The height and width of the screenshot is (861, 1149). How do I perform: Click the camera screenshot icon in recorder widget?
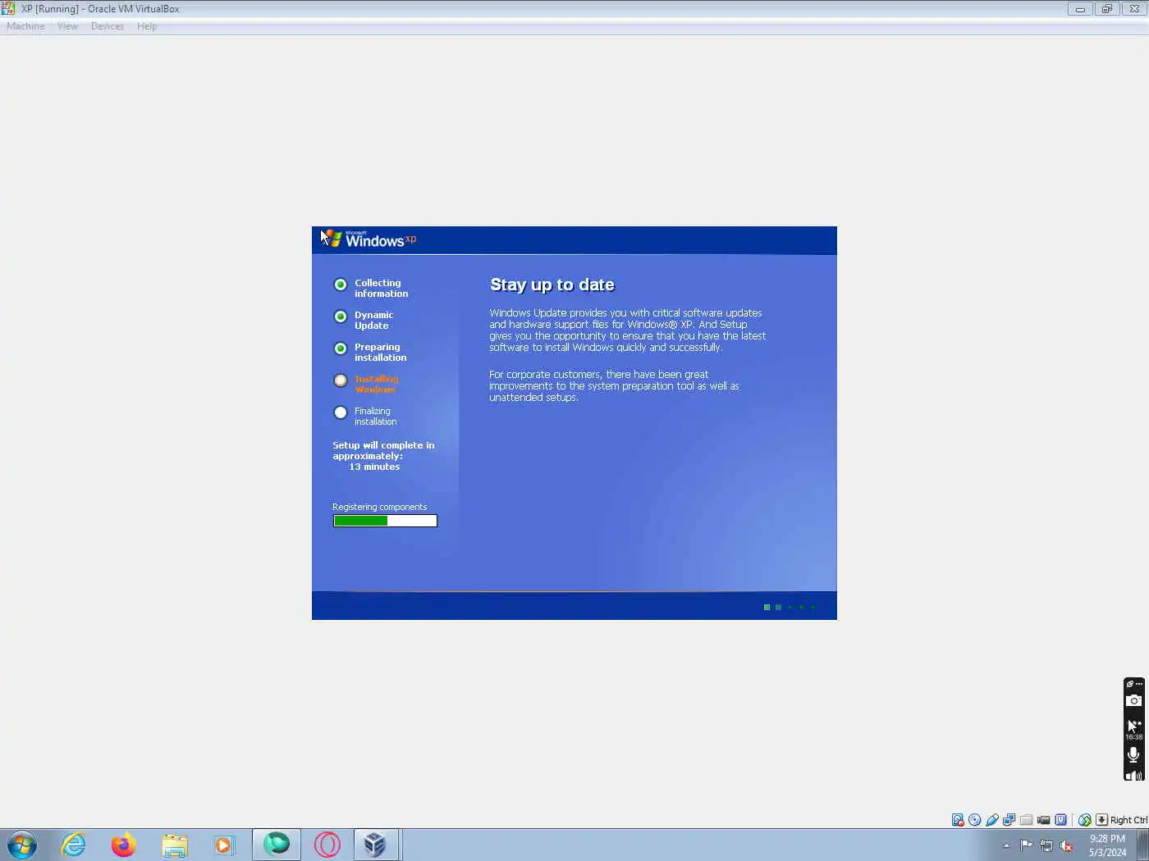(x=1133, y=700)
